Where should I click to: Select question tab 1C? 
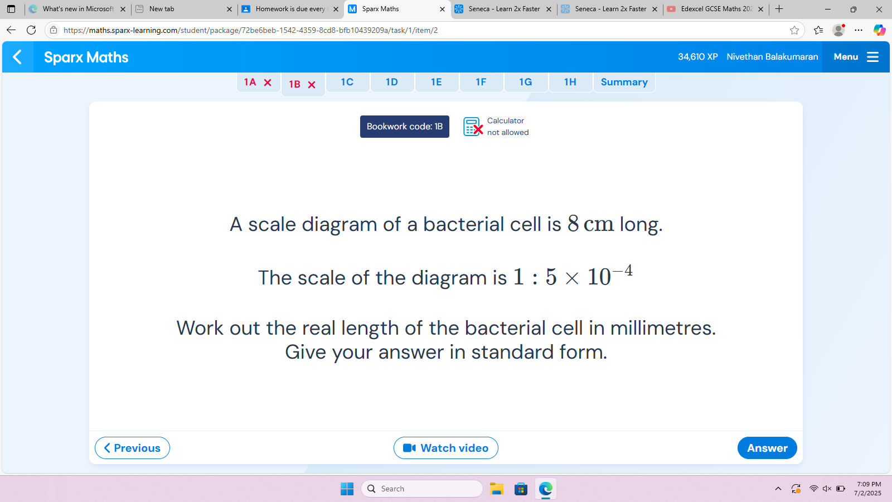(x=347, y=82)
